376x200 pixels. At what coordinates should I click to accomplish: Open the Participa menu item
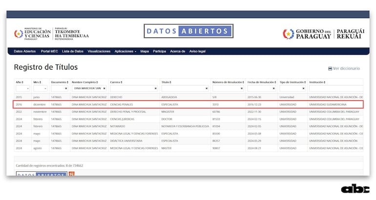(x=160, y=52)
